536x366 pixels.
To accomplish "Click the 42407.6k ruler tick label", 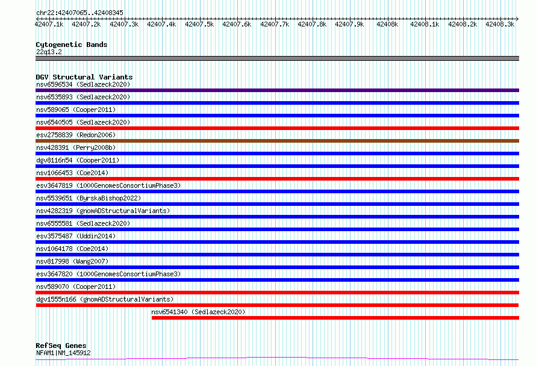I will click(x=237, y=24).
